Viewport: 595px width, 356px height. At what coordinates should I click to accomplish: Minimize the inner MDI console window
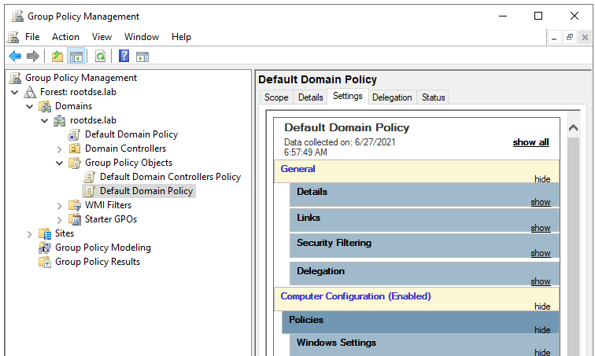tap(554, 38)
